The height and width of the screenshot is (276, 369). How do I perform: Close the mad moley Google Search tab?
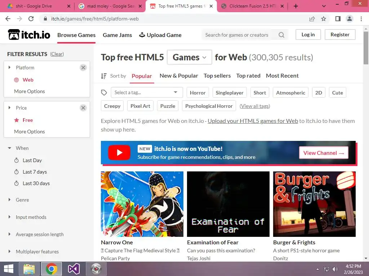coord(140,6)
